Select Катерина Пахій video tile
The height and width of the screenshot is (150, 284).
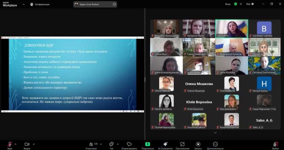199,29
